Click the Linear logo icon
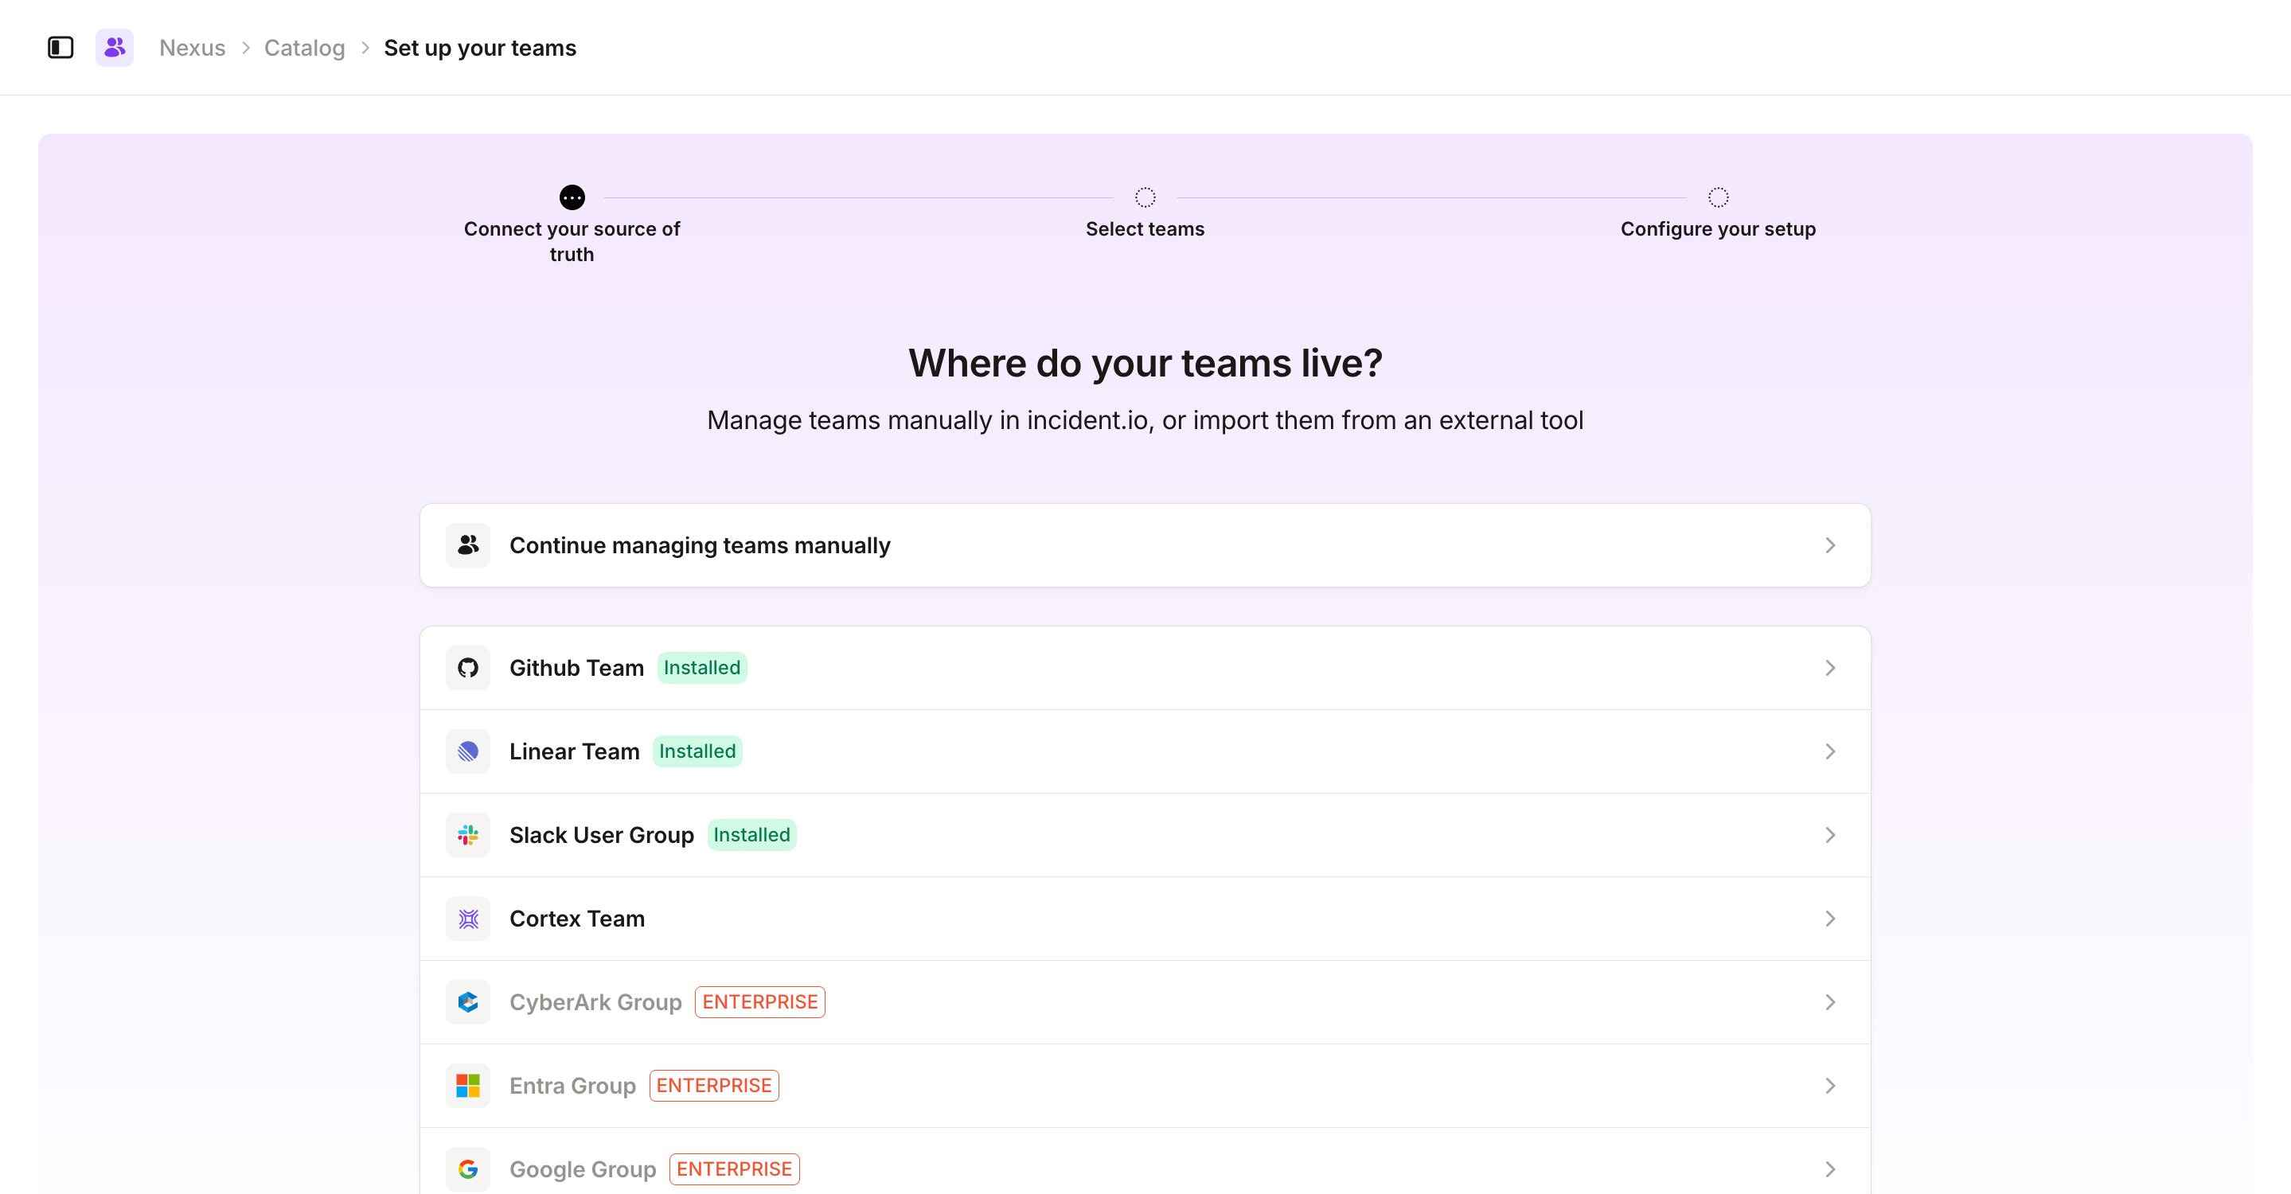Screen dimensions: 2291x1194 468,751
